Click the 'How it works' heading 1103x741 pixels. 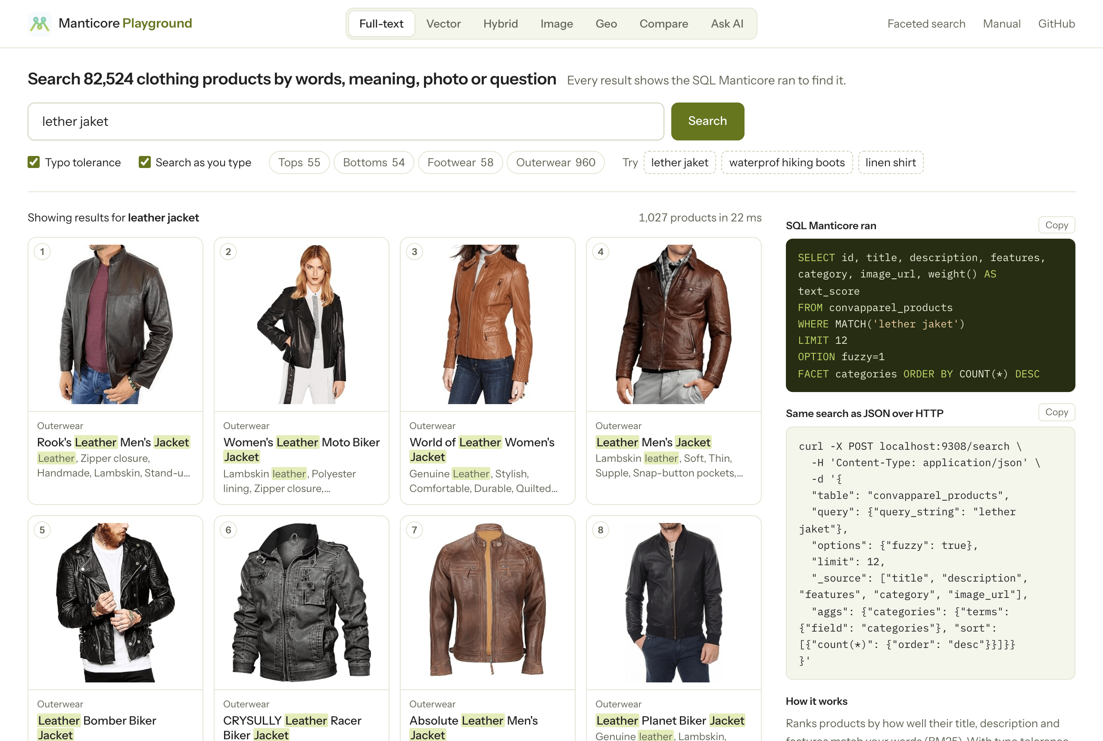(x=816, y=701)
